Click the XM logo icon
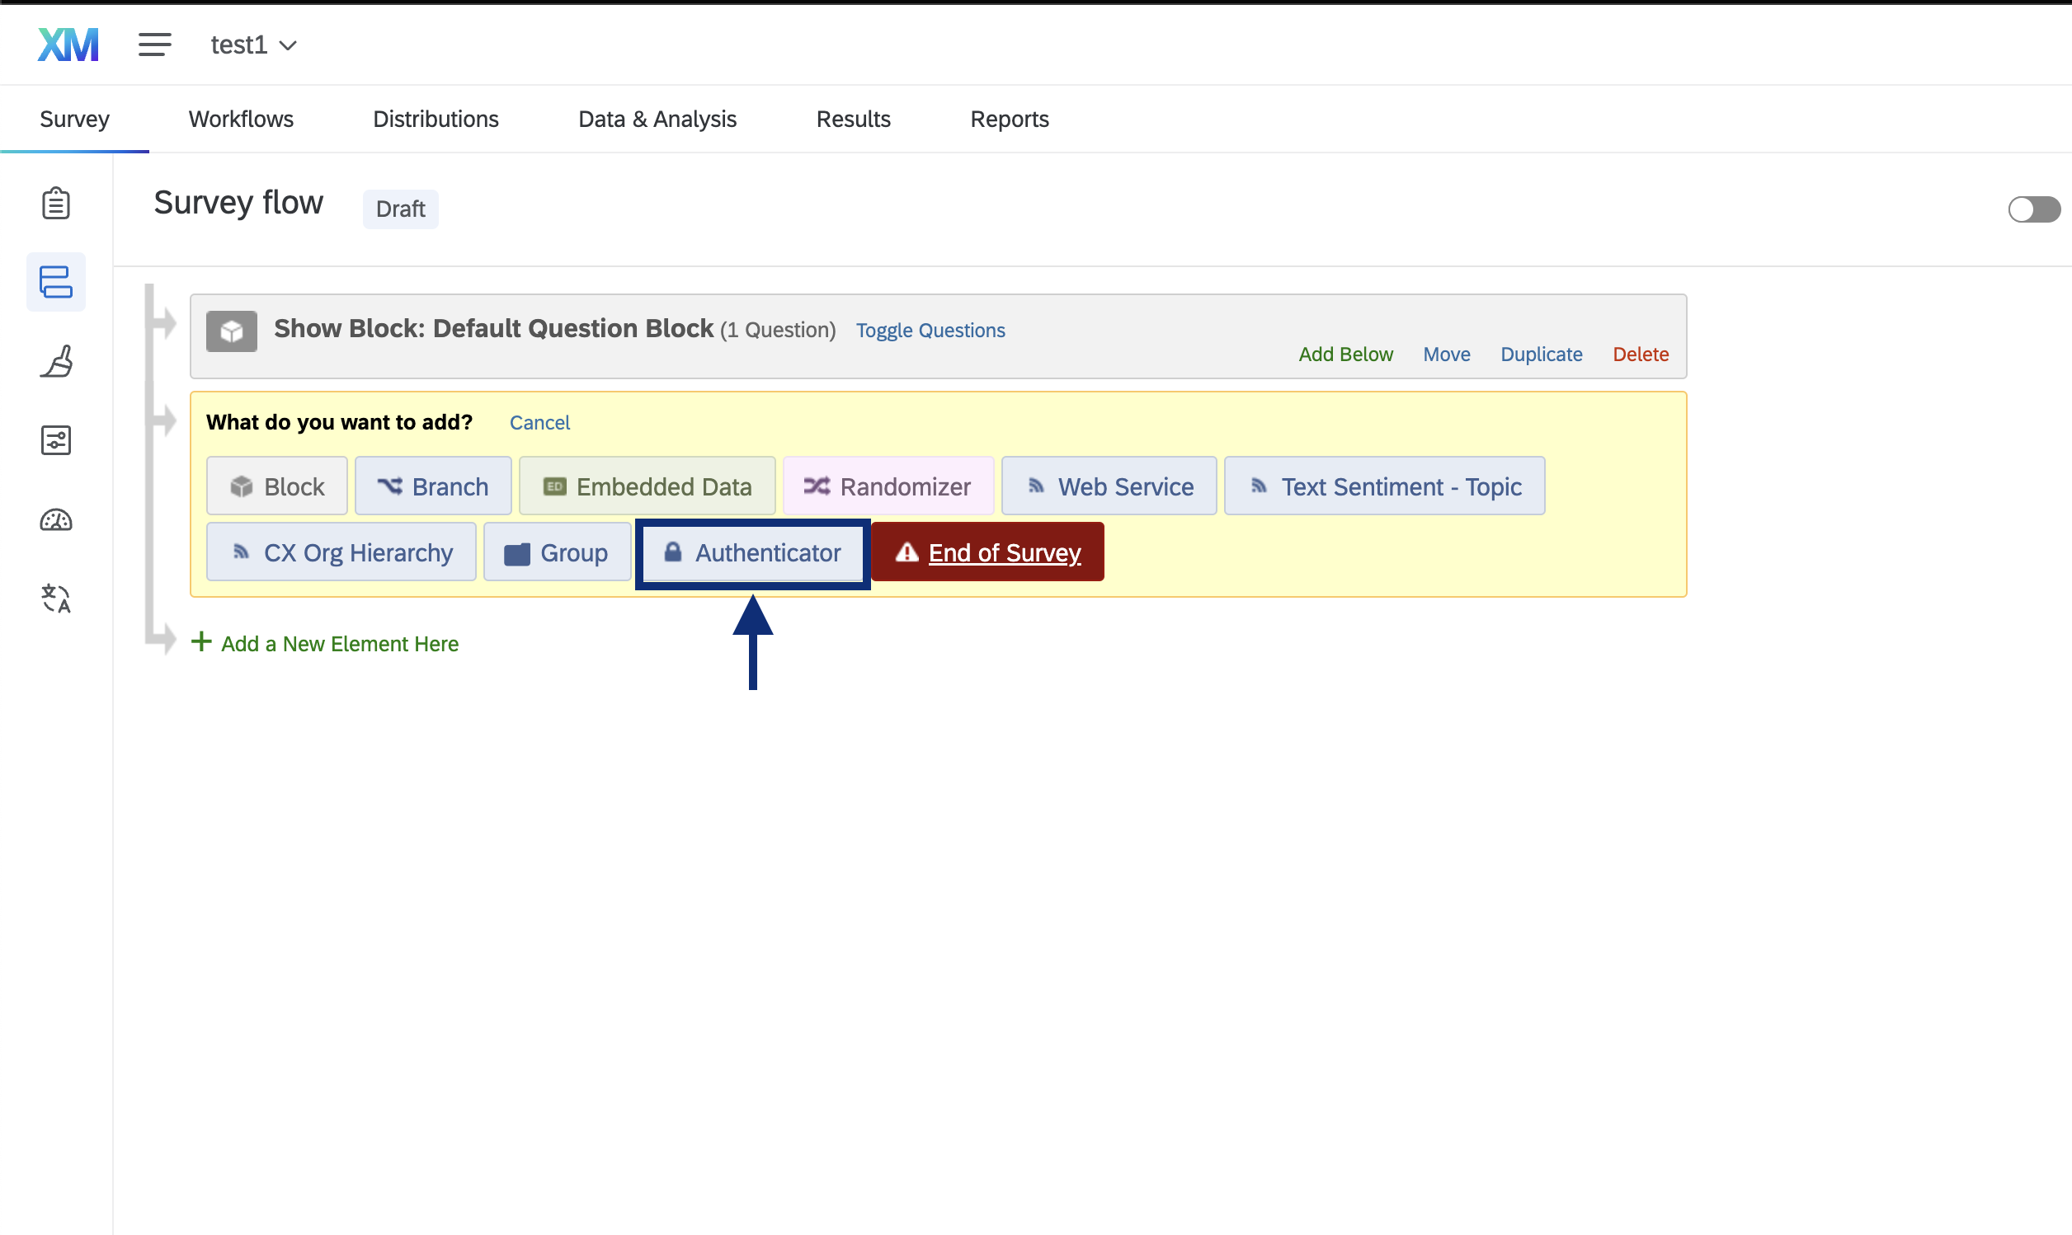 (68, 45)
